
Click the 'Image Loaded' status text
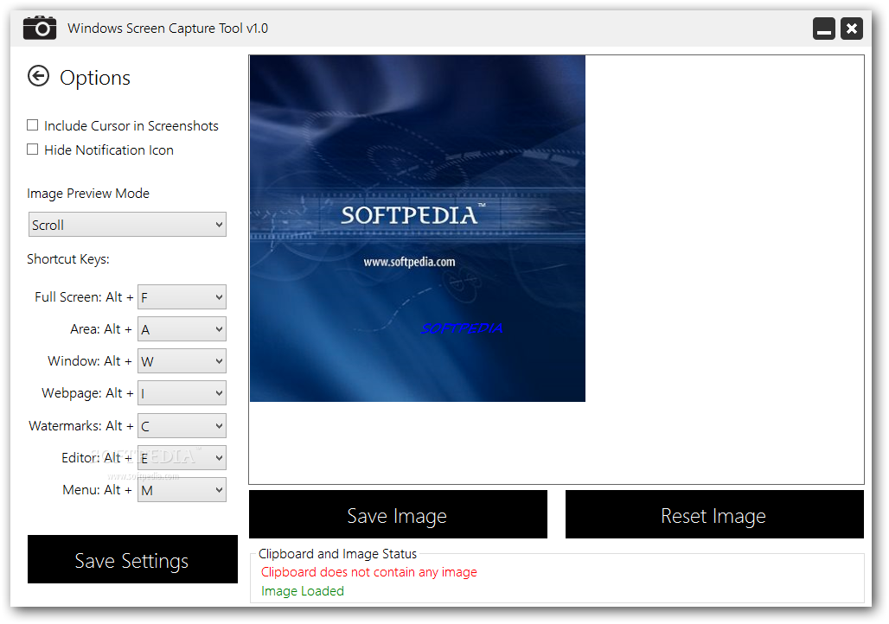302,591
